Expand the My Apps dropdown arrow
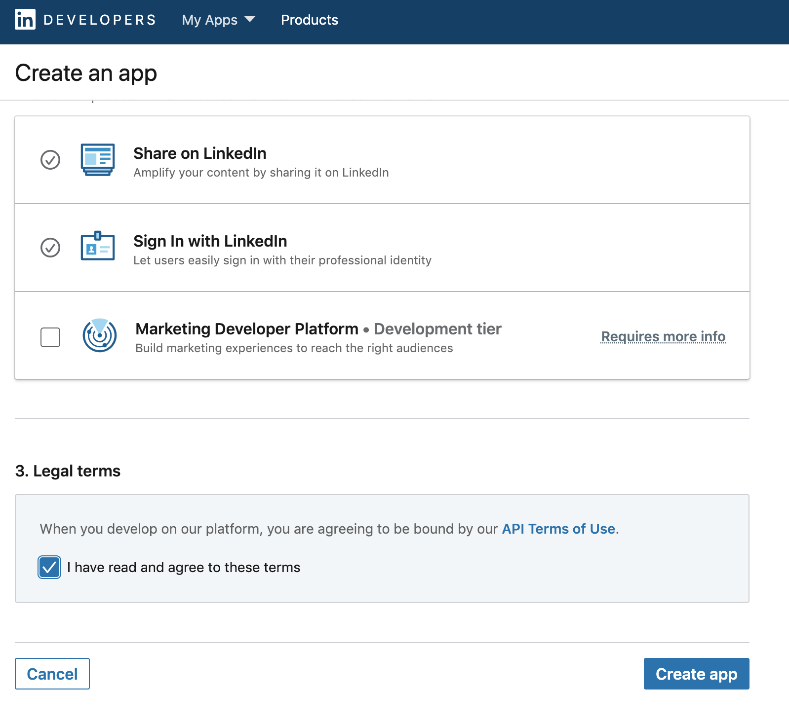 point(250,19)
